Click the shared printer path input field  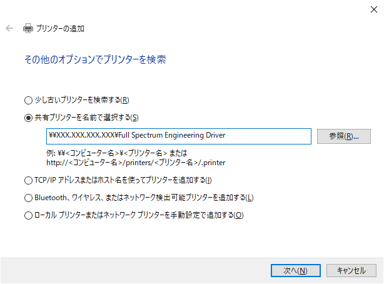point(179,136)
